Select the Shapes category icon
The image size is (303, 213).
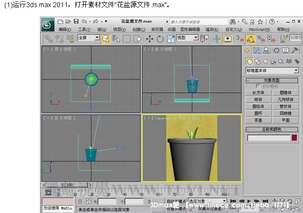click(x=257, y=61)
